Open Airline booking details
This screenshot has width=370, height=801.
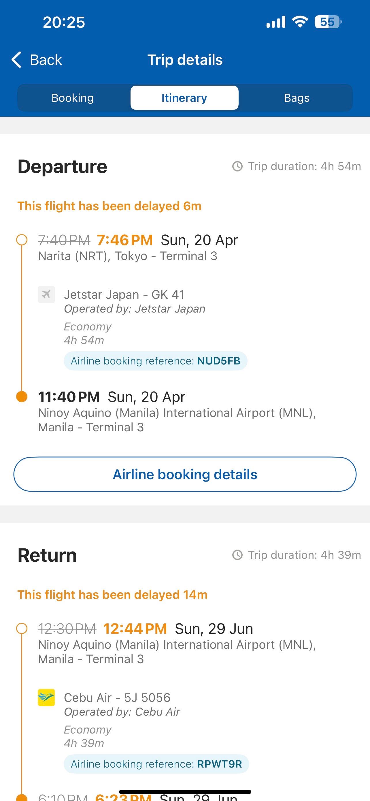[x=185, y=474]
